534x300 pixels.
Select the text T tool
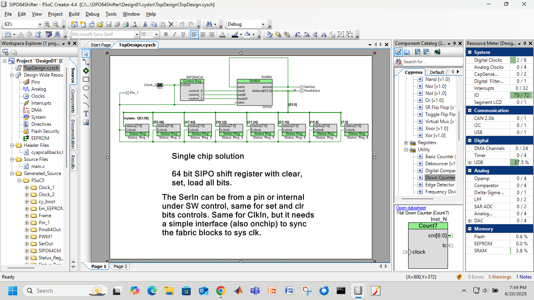point(86,114)
